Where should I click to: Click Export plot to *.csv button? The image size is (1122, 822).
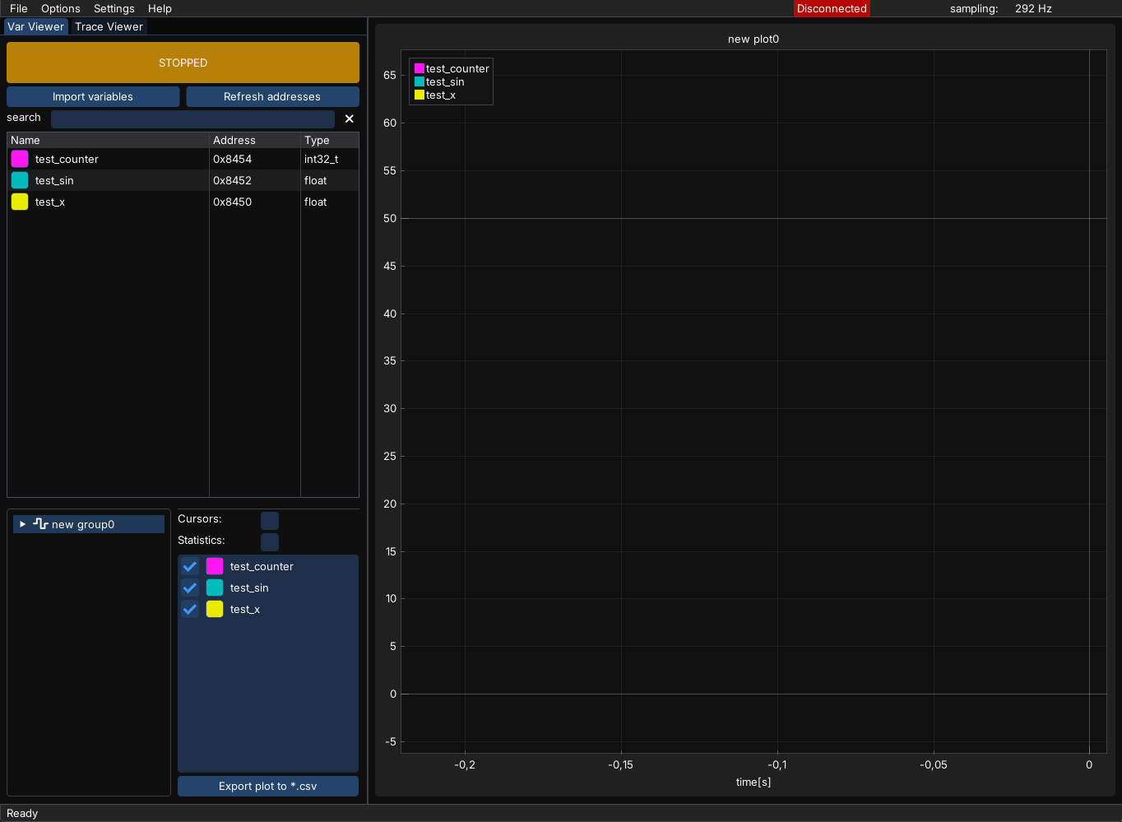tap(267, 786)
